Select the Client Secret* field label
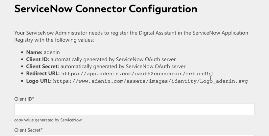 [28, 130]
